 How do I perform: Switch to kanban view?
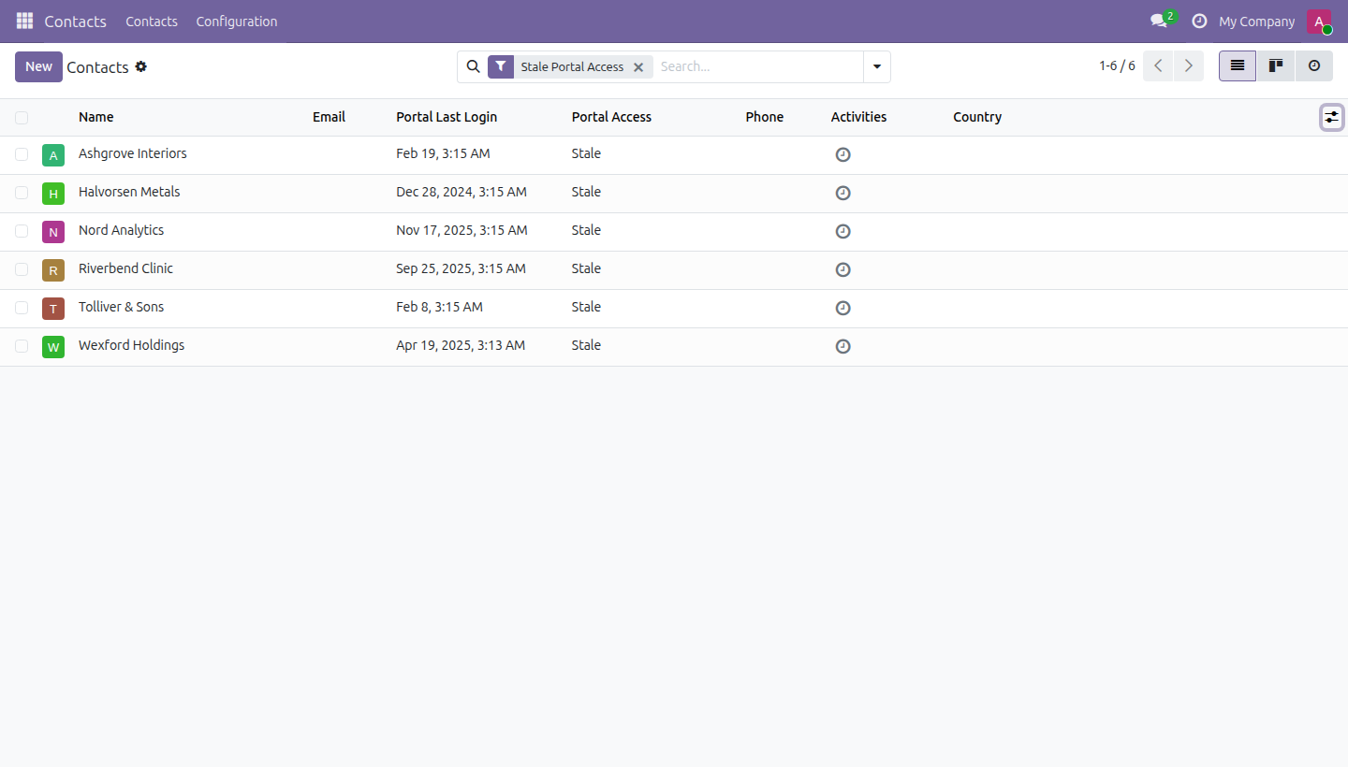[1276, 66]
